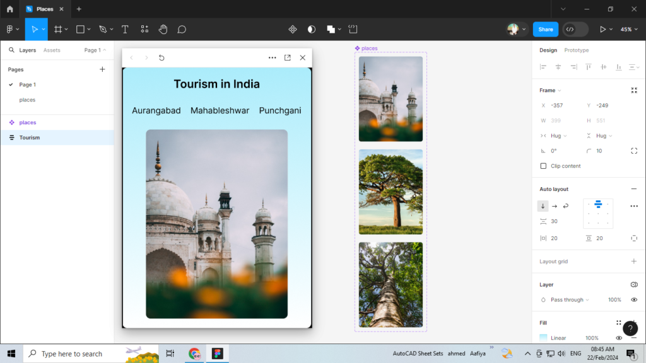
Task: Select the Tourism layer in the layers panel
Action: [x=30, y=137]
